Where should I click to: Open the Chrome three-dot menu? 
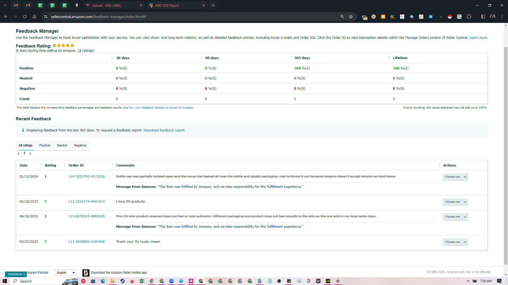502,17
